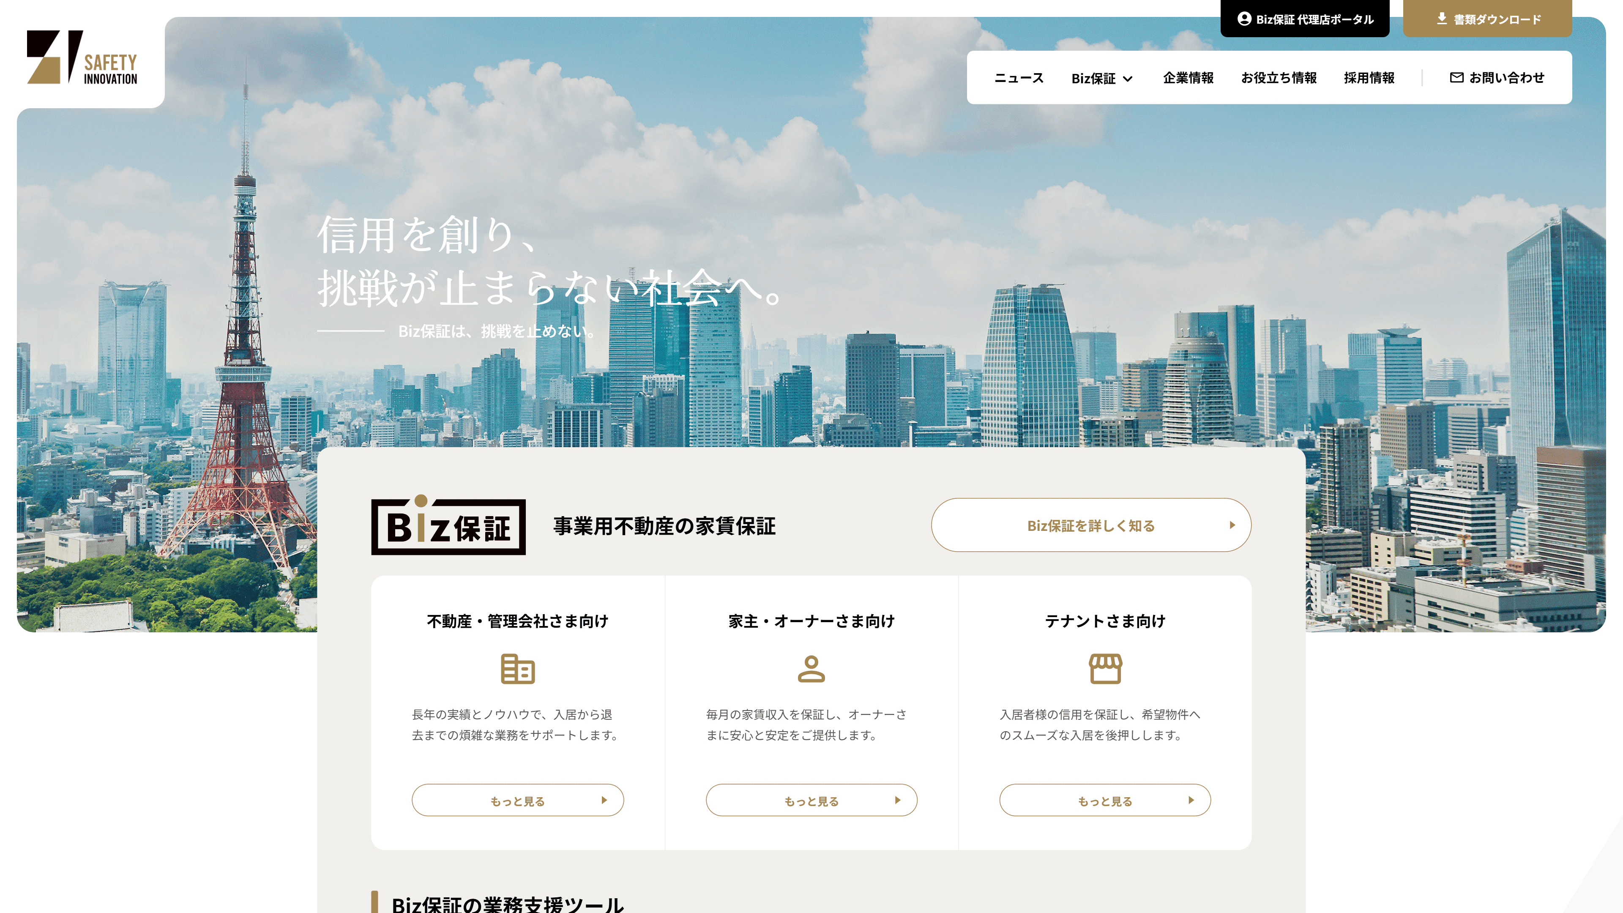Click the description 毎月の家賃収入を保証し
The image size is (1623, 913).
(x=806, y=724)
